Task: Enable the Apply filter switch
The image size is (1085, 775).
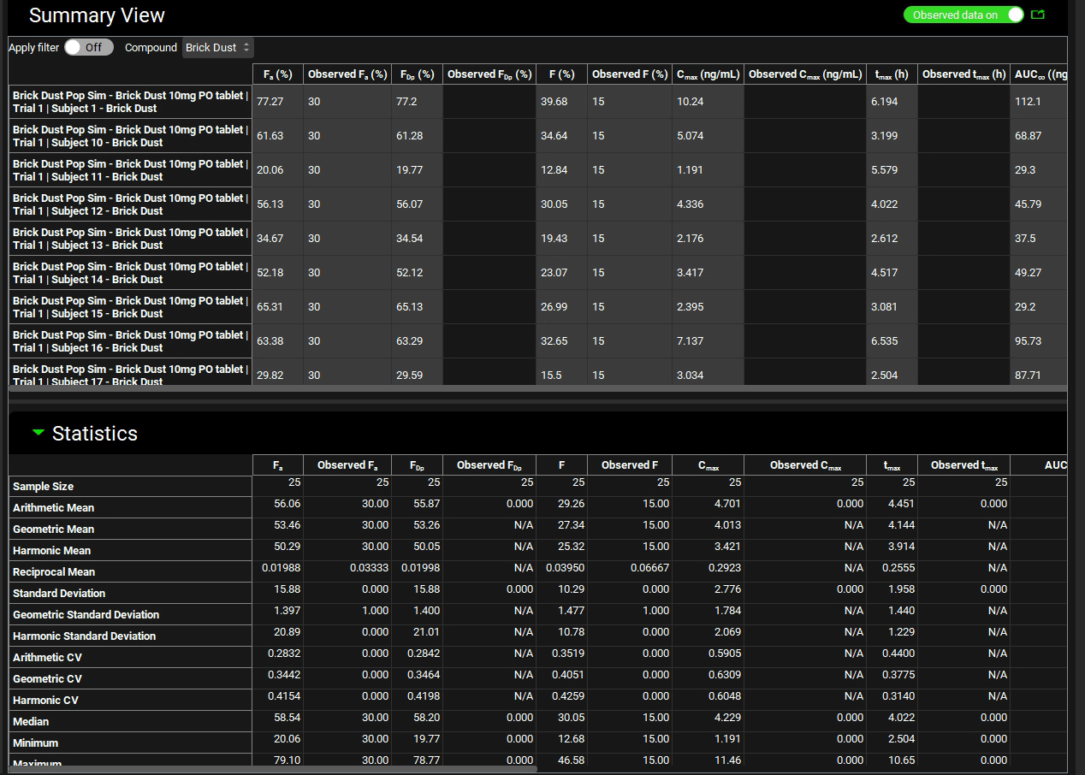Action: 88,47
